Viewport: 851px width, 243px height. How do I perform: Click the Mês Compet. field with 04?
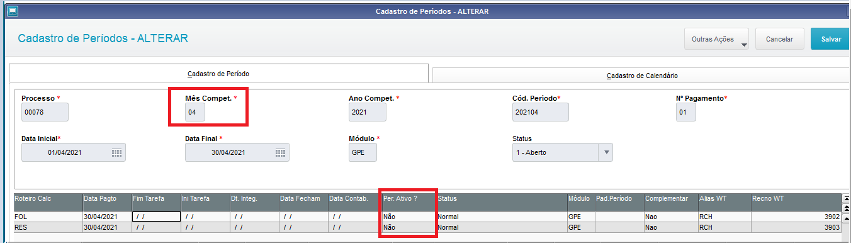(196, 112)
